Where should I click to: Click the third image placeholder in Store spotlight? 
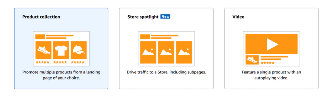(x=184, y=52)
